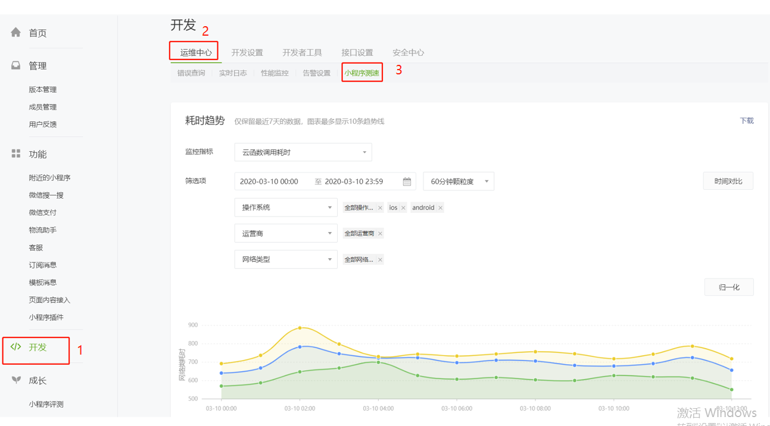Remove the android filter tag

coord(441,208)
